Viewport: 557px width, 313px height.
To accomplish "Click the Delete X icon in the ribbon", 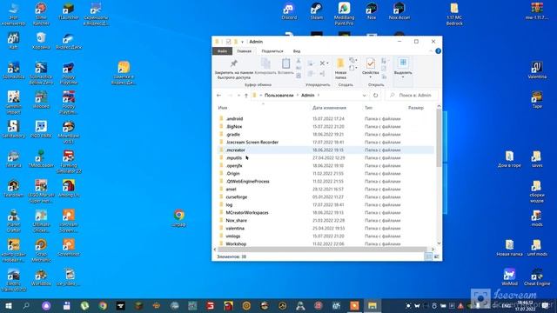I will click(x=322, y=63).
